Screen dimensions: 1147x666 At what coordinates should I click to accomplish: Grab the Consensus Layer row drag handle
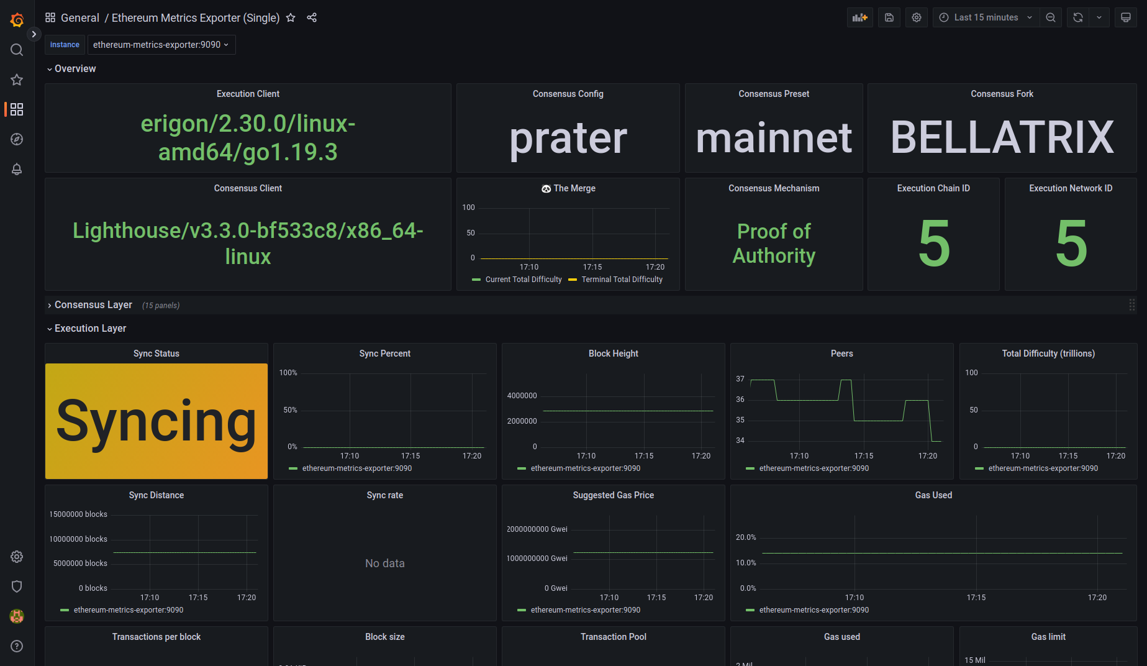point(1131,304)
